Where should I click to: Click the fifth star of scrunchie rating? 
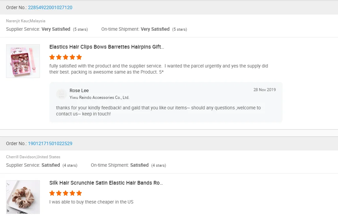[x=79, y=193]
